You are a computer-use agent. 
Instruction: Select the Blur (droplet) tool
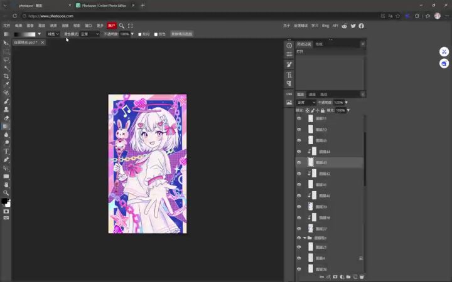pyautogui.click(x=6, y=134)
